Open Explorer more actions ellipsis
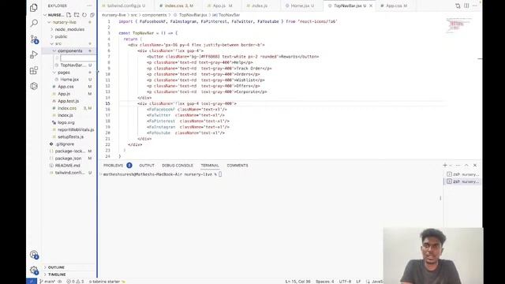 pos(89,6)
